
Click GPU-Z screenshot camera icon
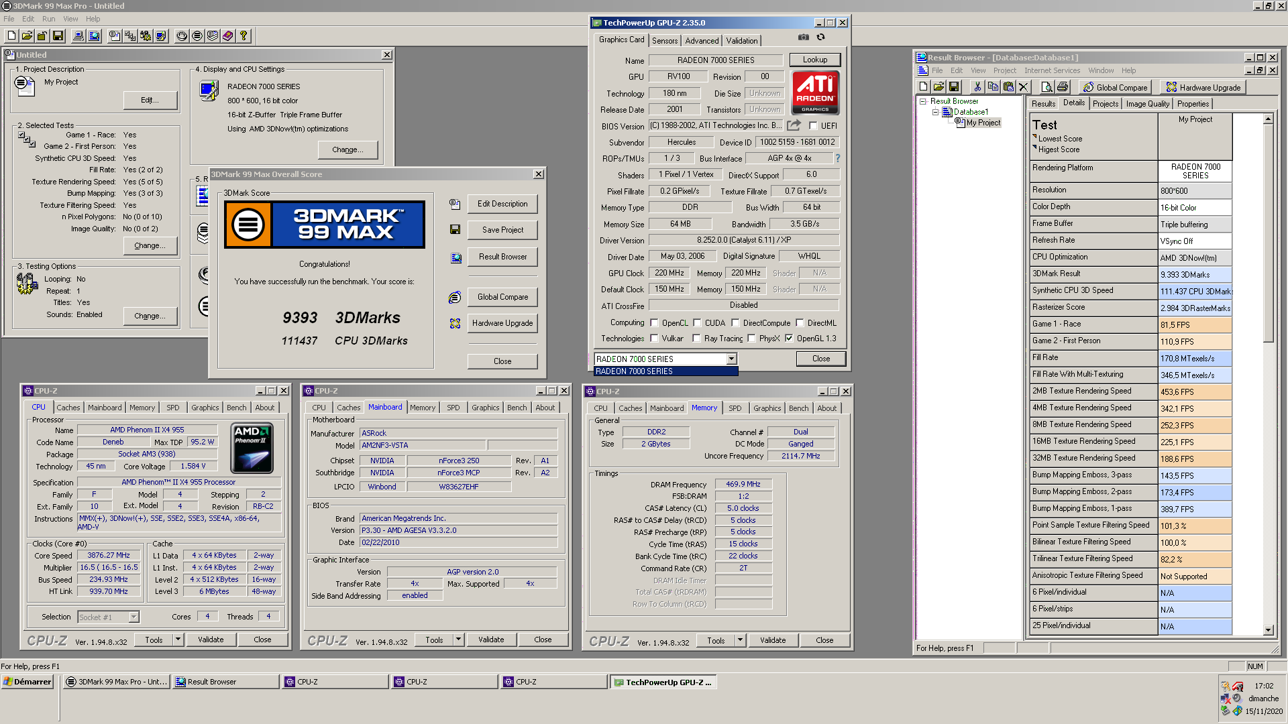[x=804, y=38]
